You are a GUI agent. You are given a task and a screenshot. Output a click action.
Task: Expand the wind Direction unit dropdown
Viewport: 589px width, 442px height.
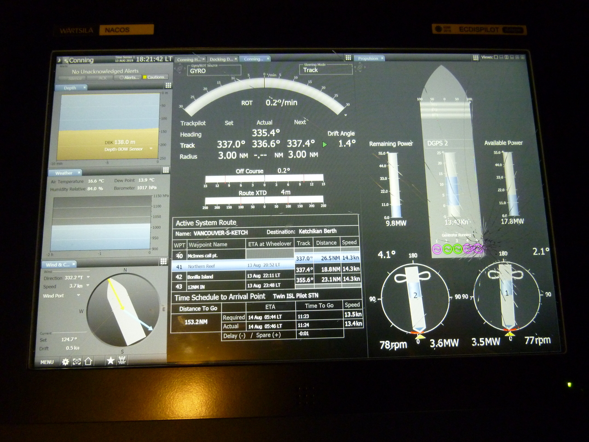(x=88, y=278)
